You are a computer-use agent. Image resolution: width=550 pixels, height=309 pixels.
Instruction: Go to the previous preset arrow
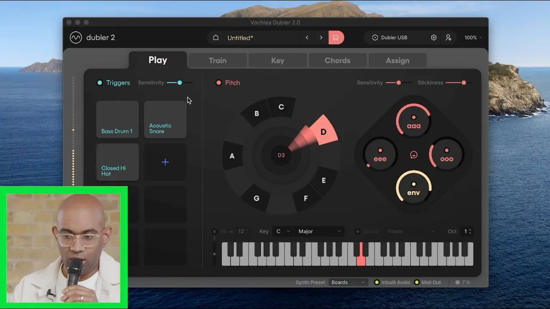(x=307, y=37)
